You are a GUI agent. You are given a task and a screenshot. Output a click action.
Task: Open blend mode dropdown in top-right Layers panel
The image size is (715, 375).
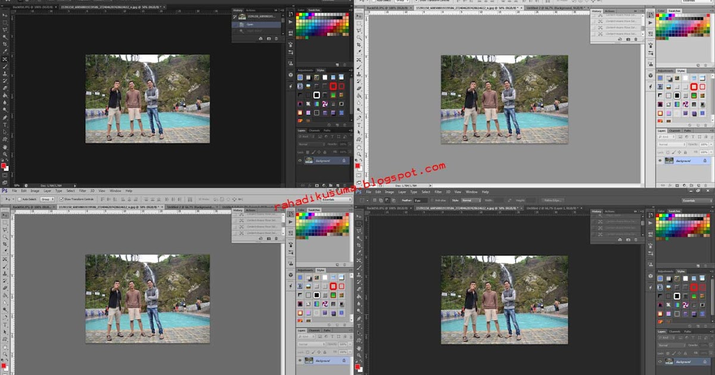click(x=672, y=145)
